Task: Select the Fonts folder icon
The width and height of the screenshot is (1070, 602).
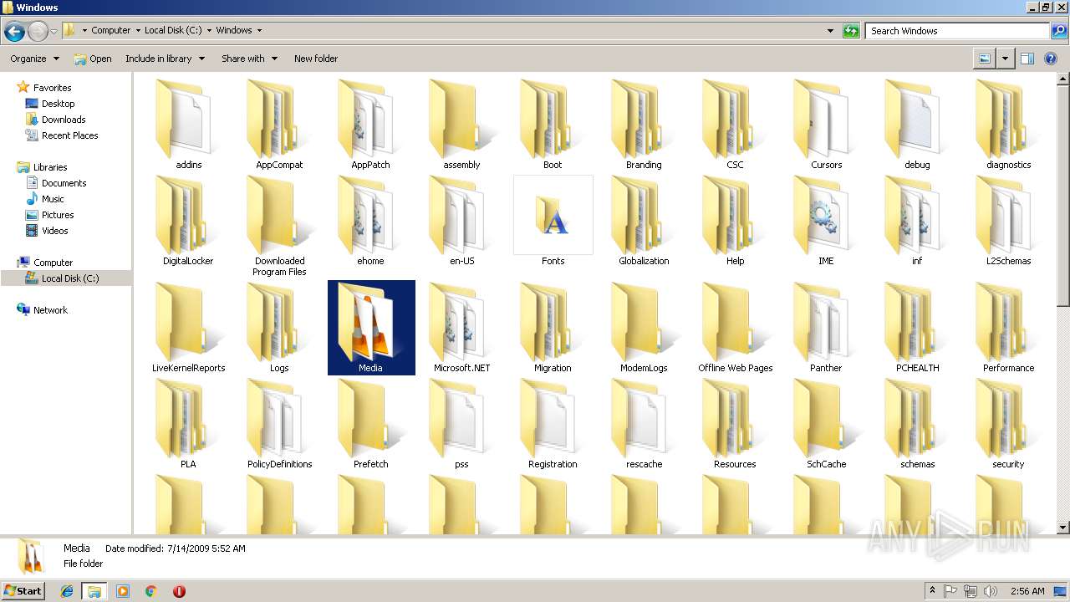Action: tap(553, 215)
